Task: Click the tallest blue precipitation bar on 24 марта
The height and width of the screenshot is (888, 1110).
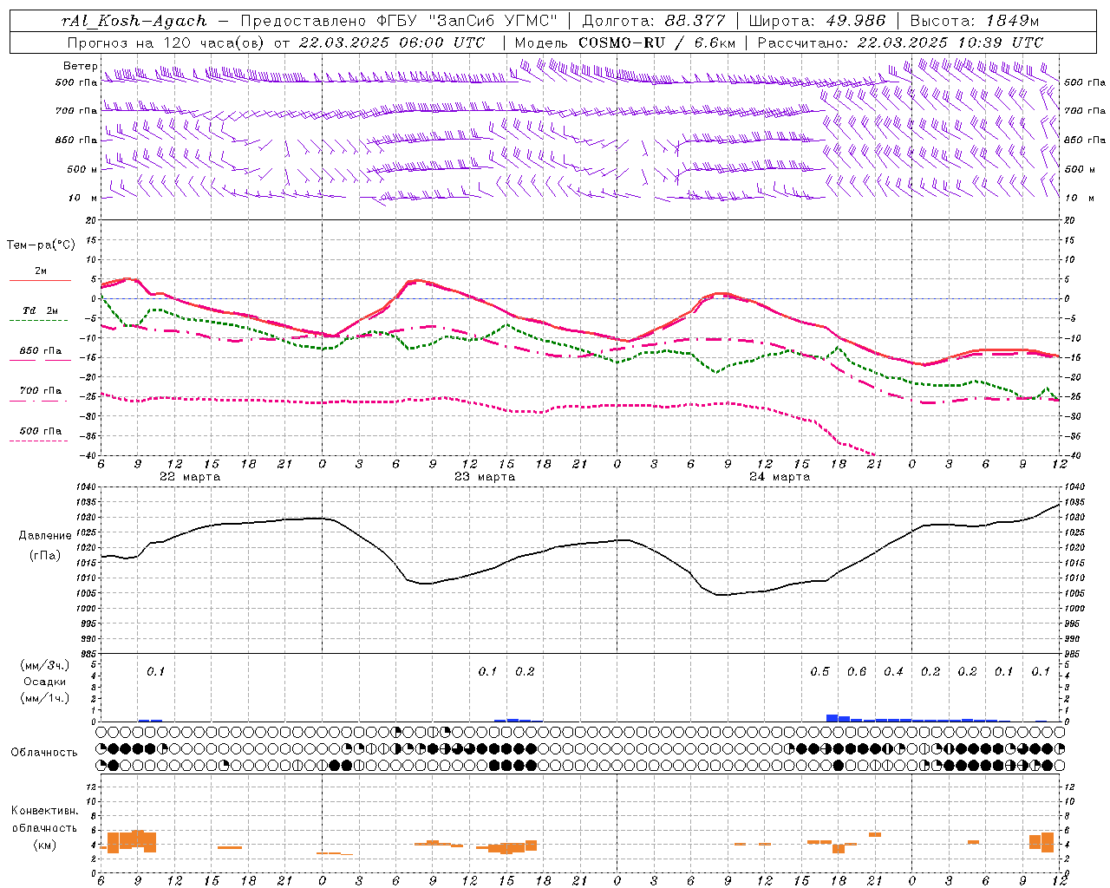Action: coord(832,718)
